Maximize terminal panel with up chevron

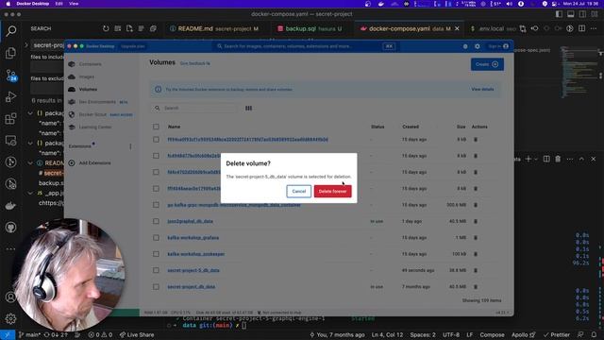[581, 159]
